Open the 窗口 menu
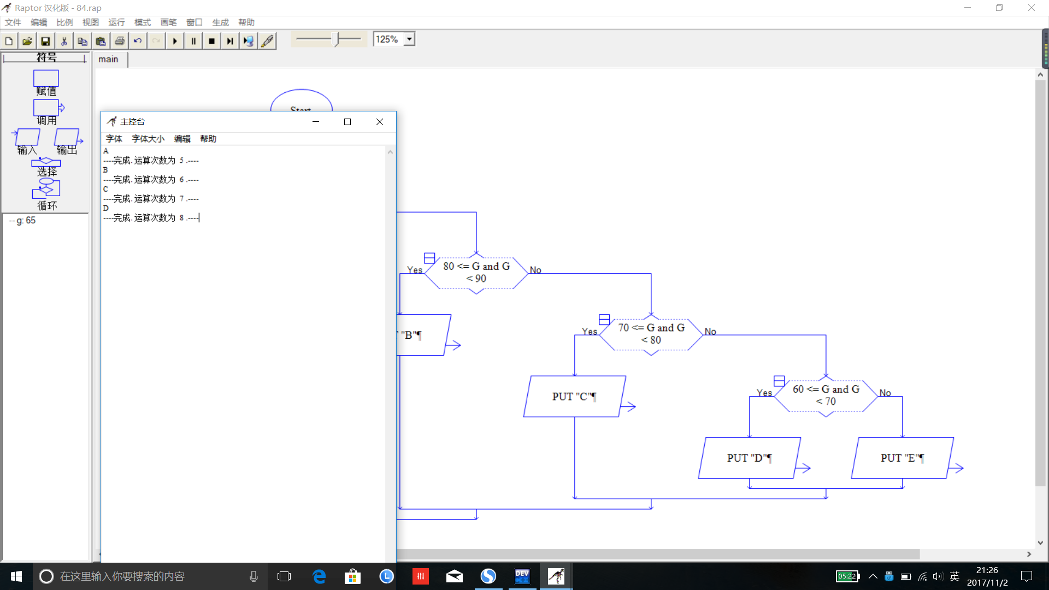This screenshot has width=1049, height=590. click(195, 22)
